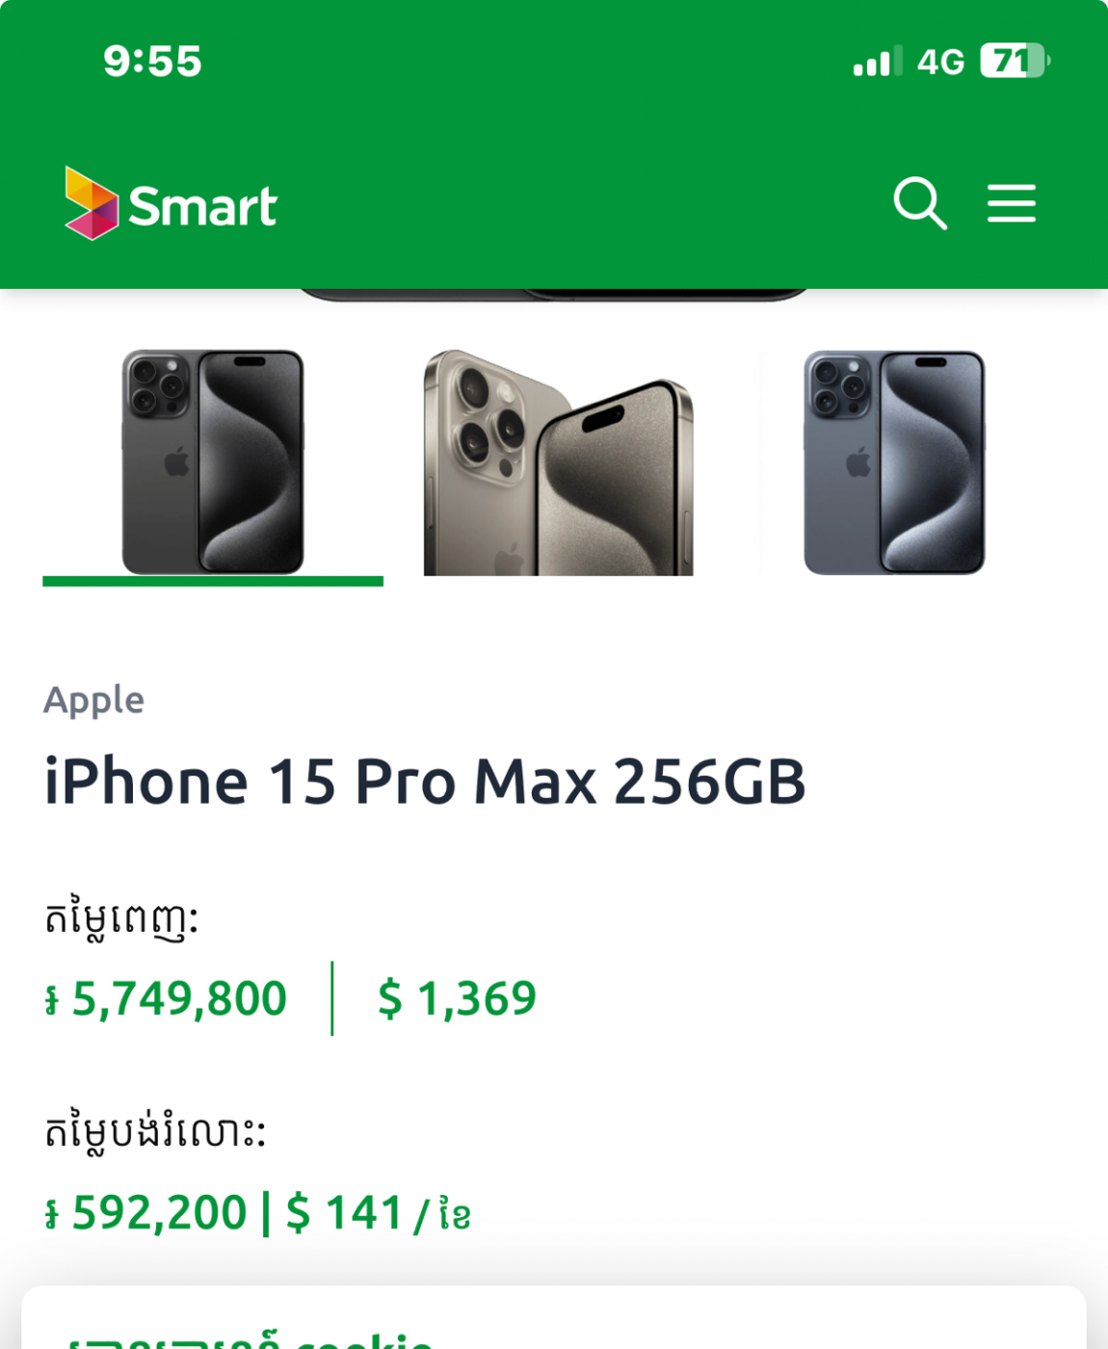Tap the cookie notice banner heading
Screen dimensions: 1108x1349
pyautogui.click(x=251, y=1337)
